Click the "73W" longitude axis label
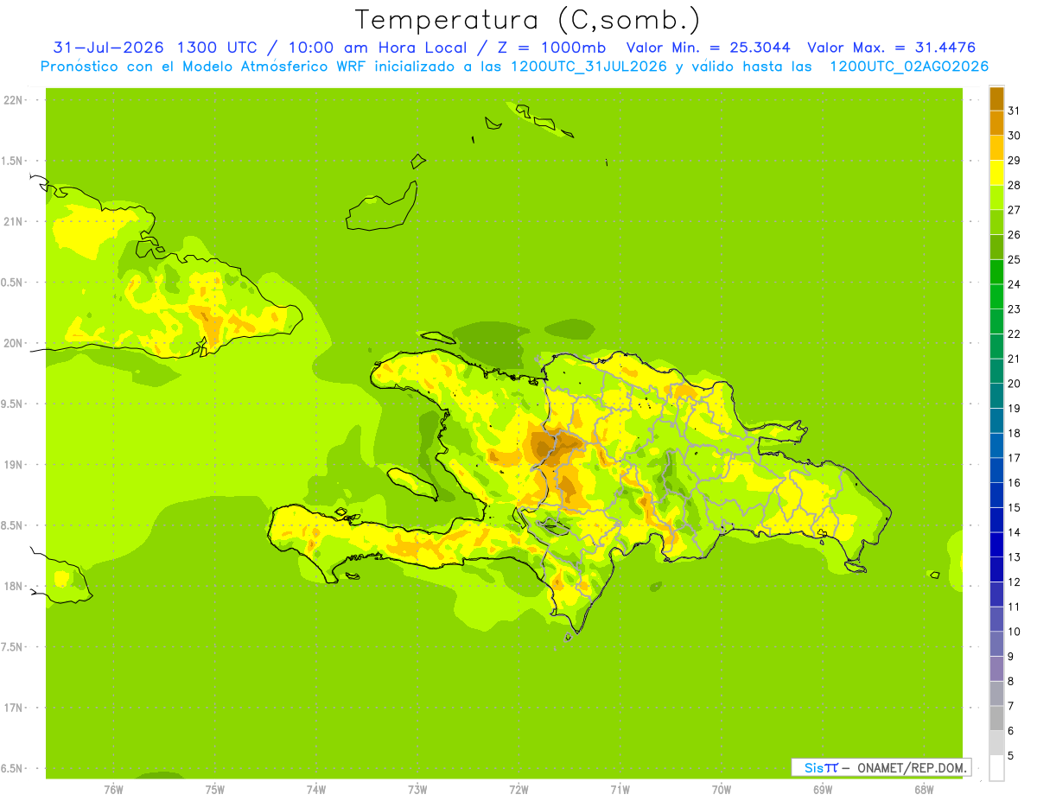1037x801 pixels. [x=417, y=790]
